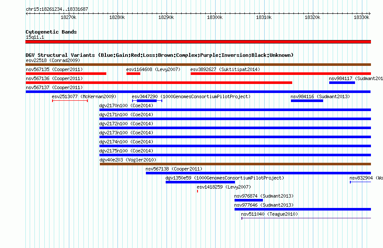This screenshot has height=248, width=383.
Task: Click the 18270k ruler mark
Action: pos(68,17)
